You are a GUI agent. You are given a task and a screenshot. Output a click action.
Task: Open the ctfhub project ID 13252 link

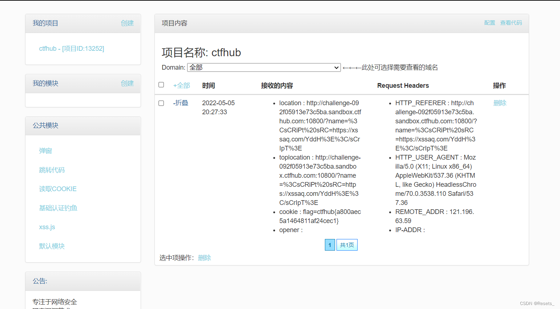pos(72,49)
